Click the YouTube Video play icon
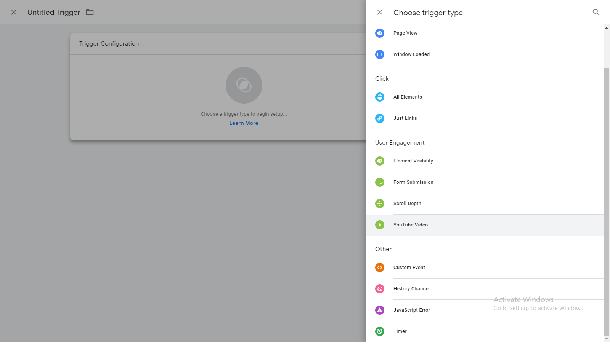 (x=380, y=225)
